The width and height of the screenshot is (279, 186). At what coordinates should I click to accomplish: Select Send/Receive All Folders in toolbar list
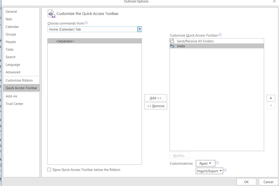coord(217,41)
